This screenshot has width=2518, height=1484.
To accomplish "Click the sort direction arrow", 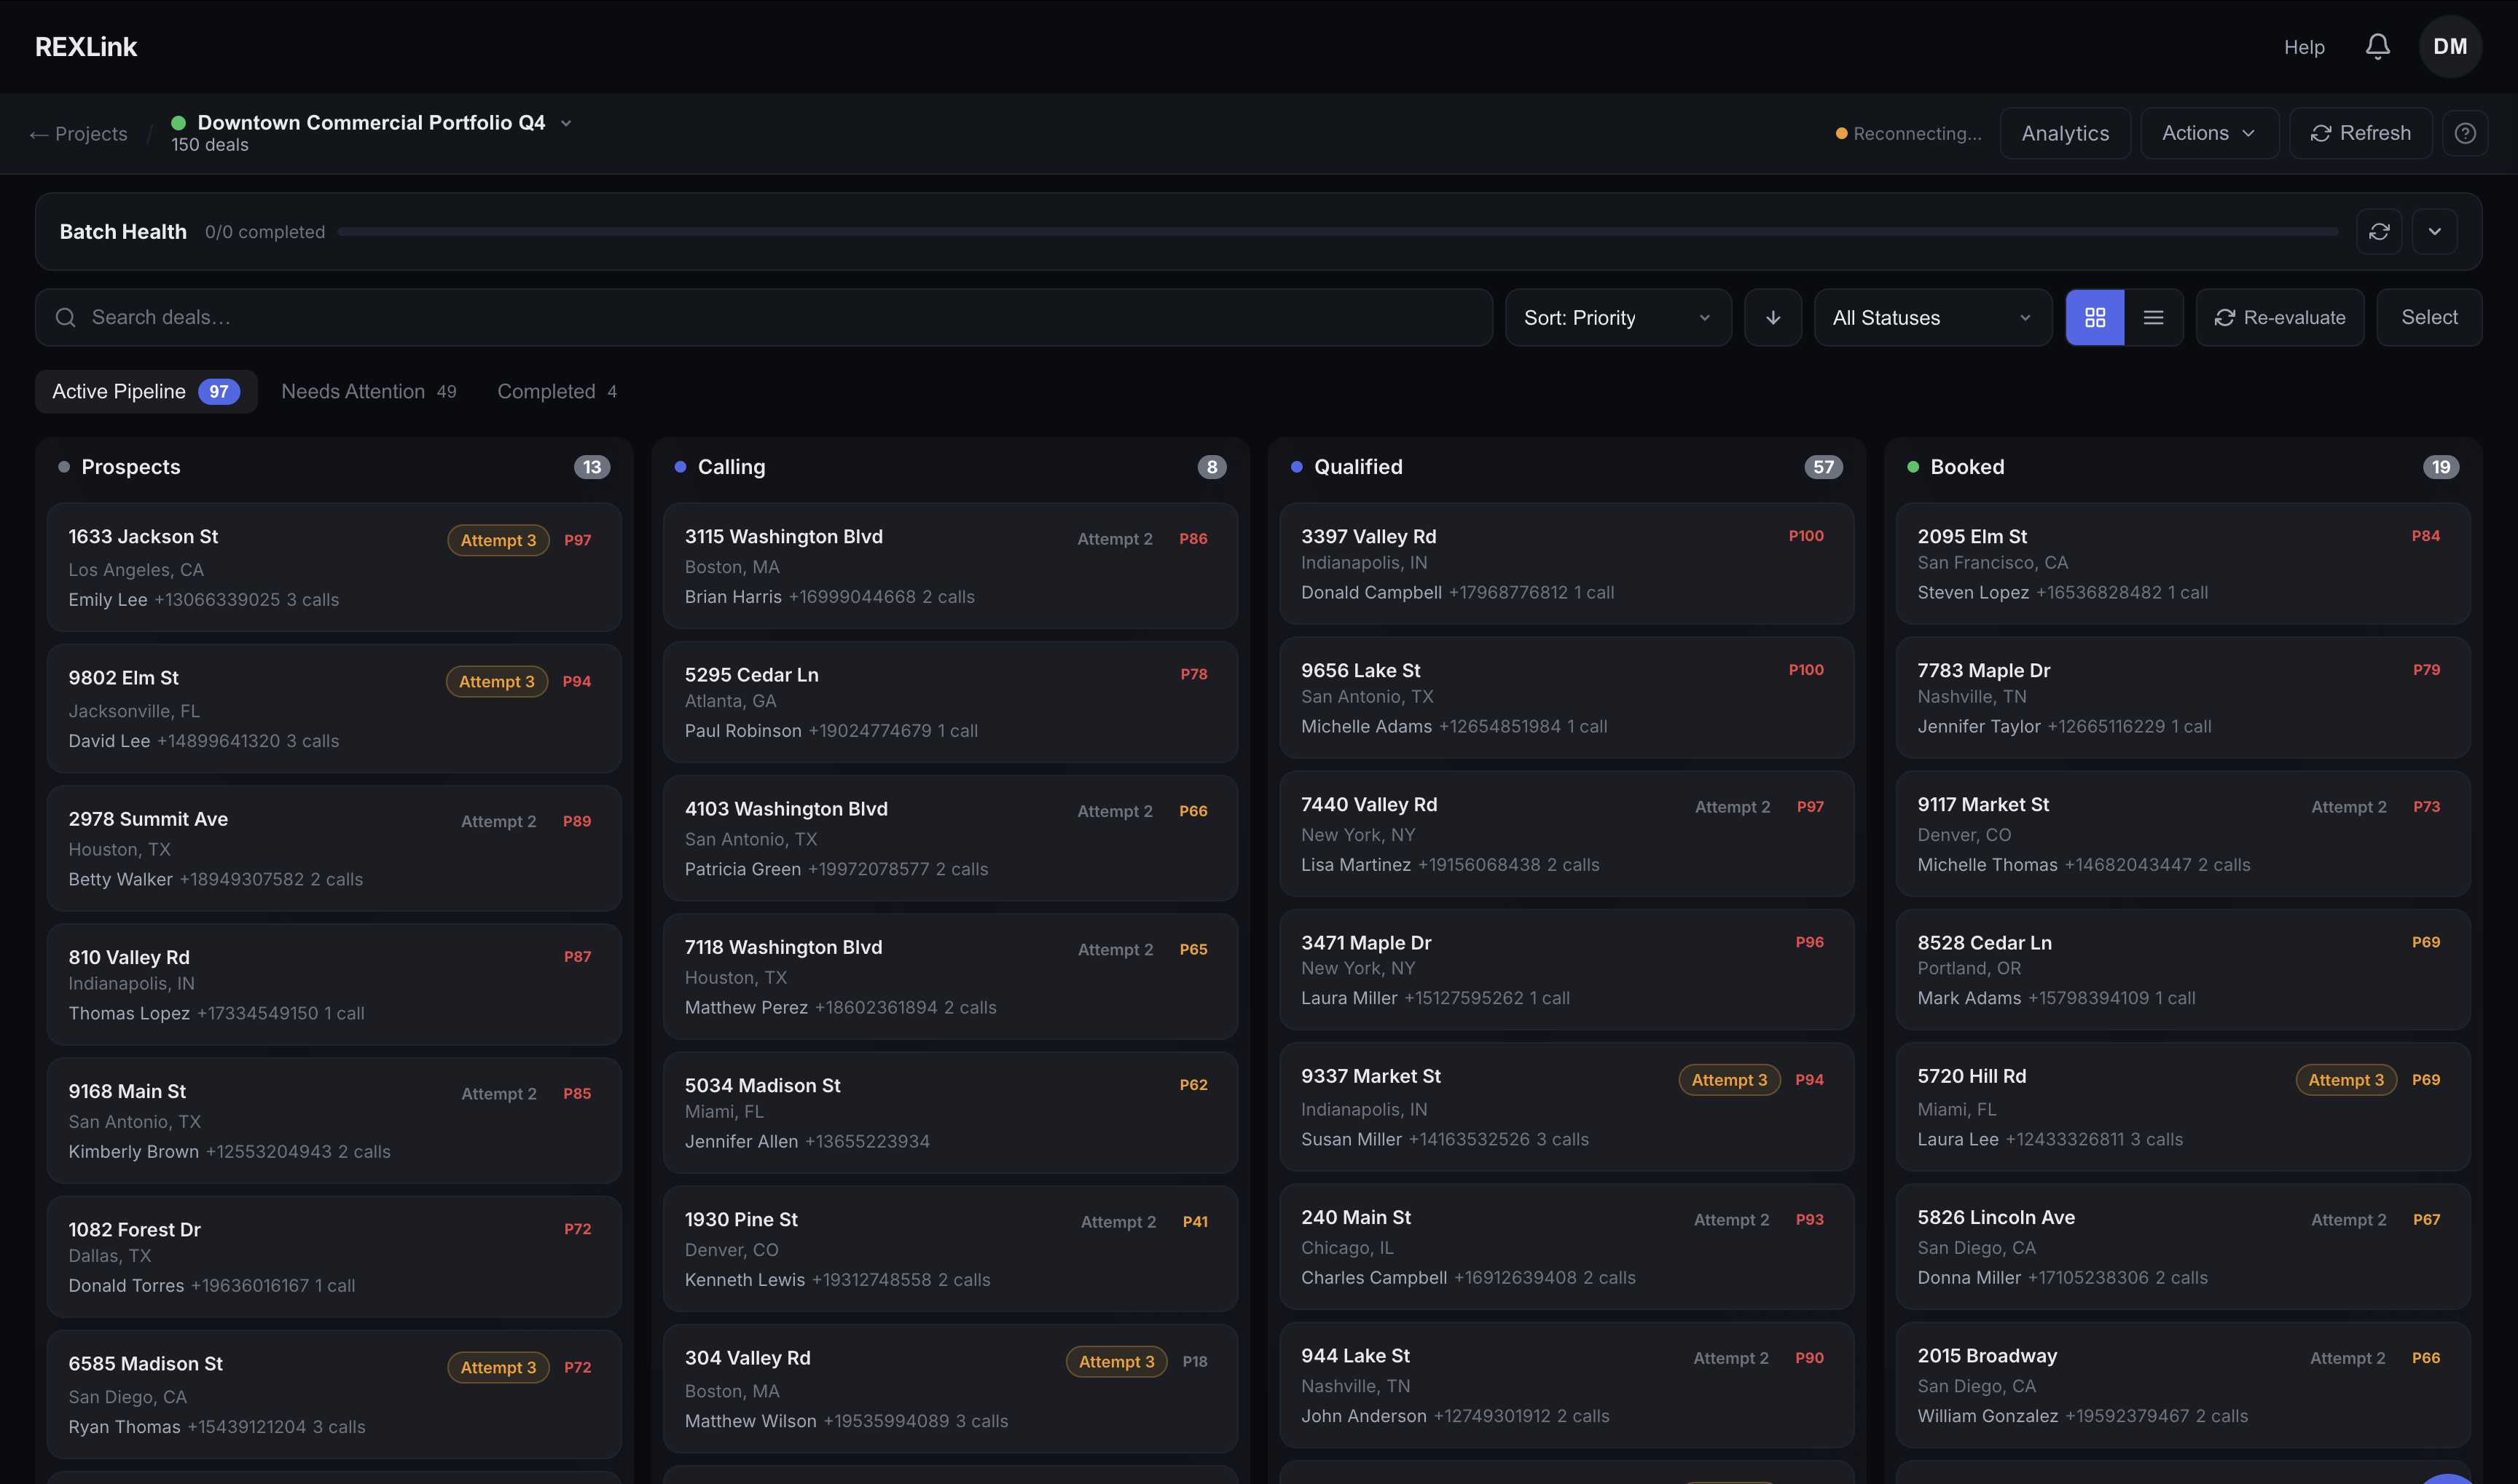I will click(x=1773, y=317).
